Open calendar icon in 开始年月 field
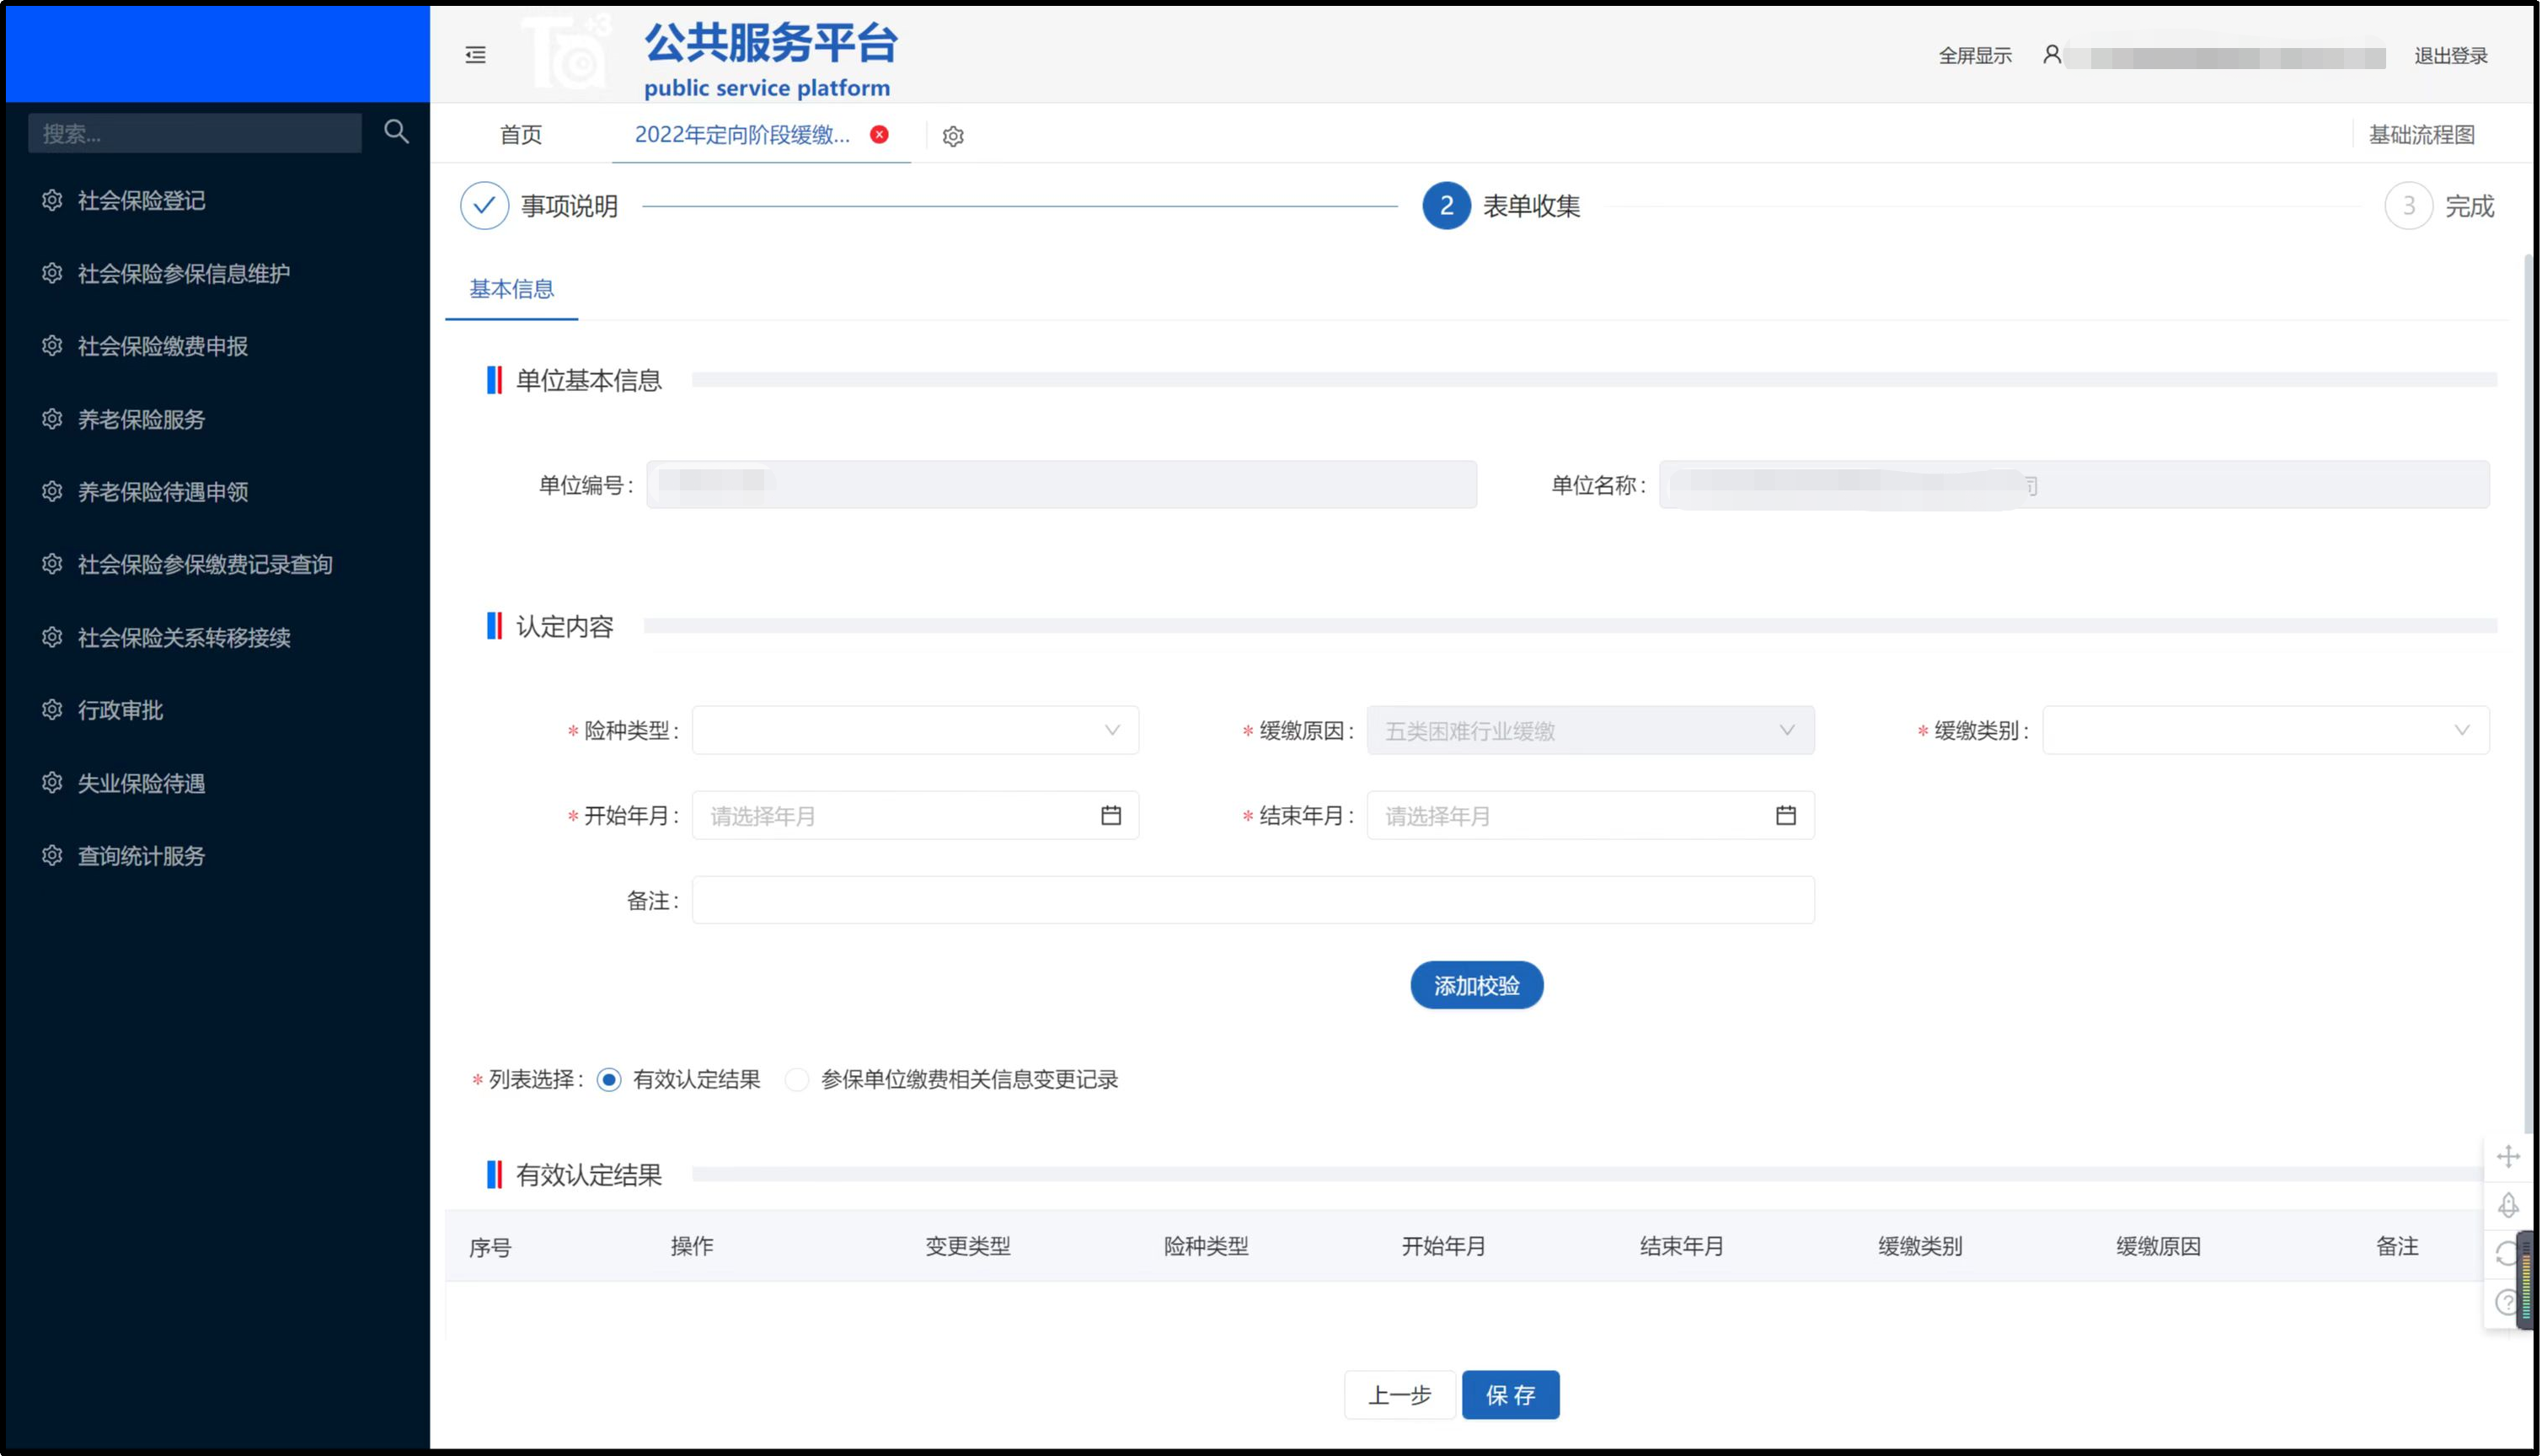Viewport: 2542px width, 1456px height. click(1110, 815)
